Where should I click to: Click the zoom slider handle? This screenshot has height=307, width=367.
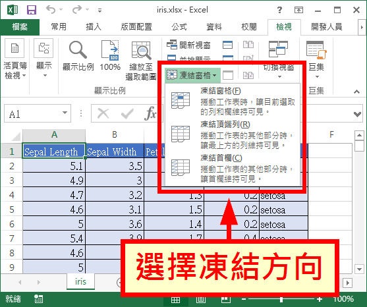click(x=281, y=299)
